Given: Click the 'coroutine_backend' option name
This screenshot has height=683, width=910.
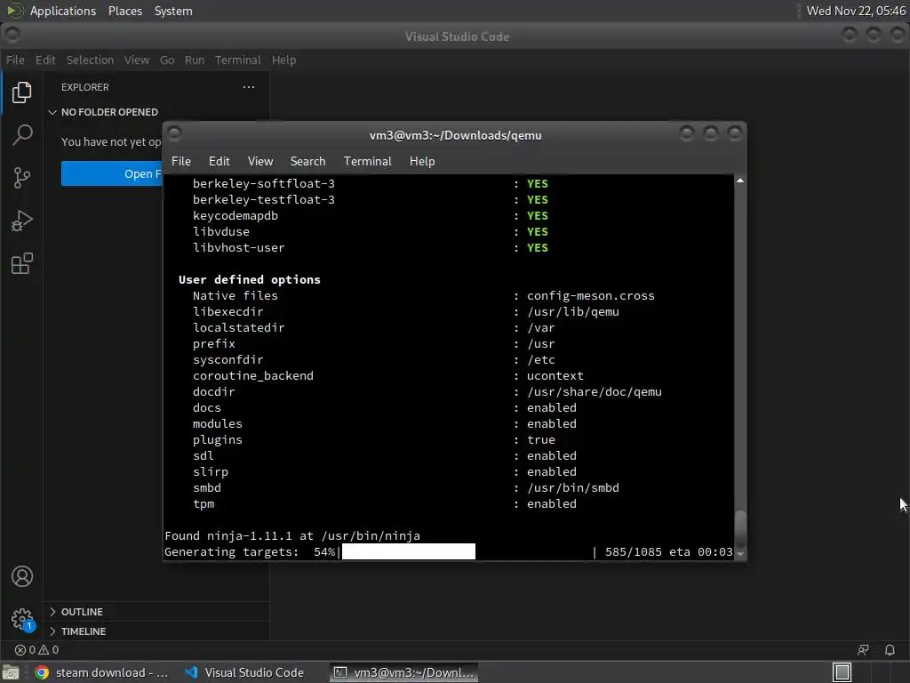Looking at the screenshot, I should pyautogui.click(x=253, y=376).
